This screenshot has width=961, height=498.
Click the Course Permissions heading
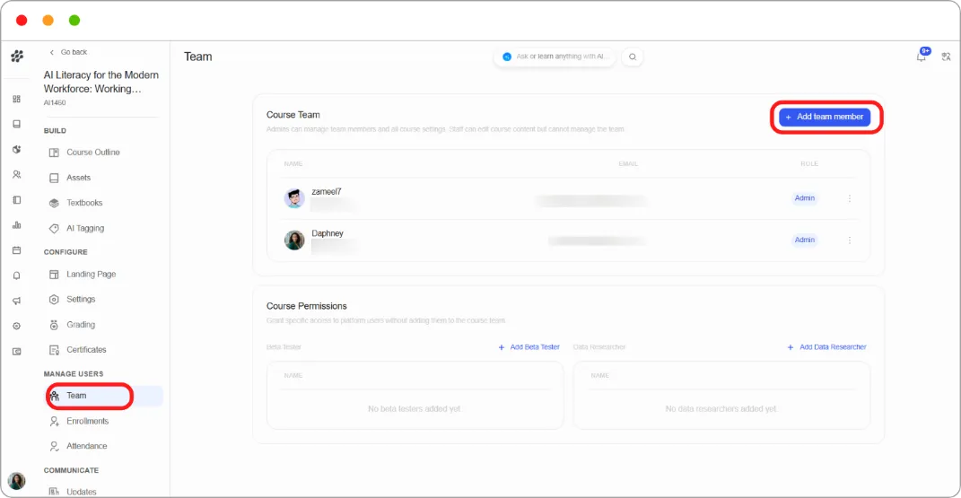click(307, 306)
